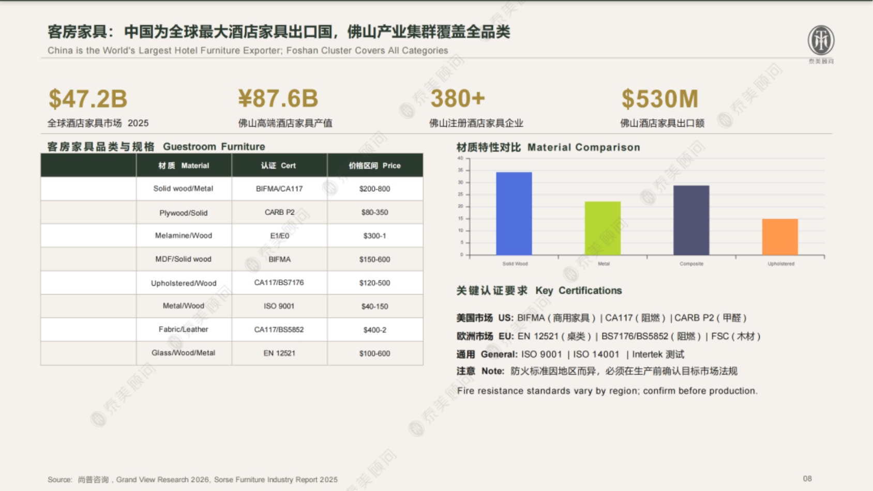Click the Guestroom Furniture section heading
The height and width of the screenshot is (491, 873).
coord(156,147)
